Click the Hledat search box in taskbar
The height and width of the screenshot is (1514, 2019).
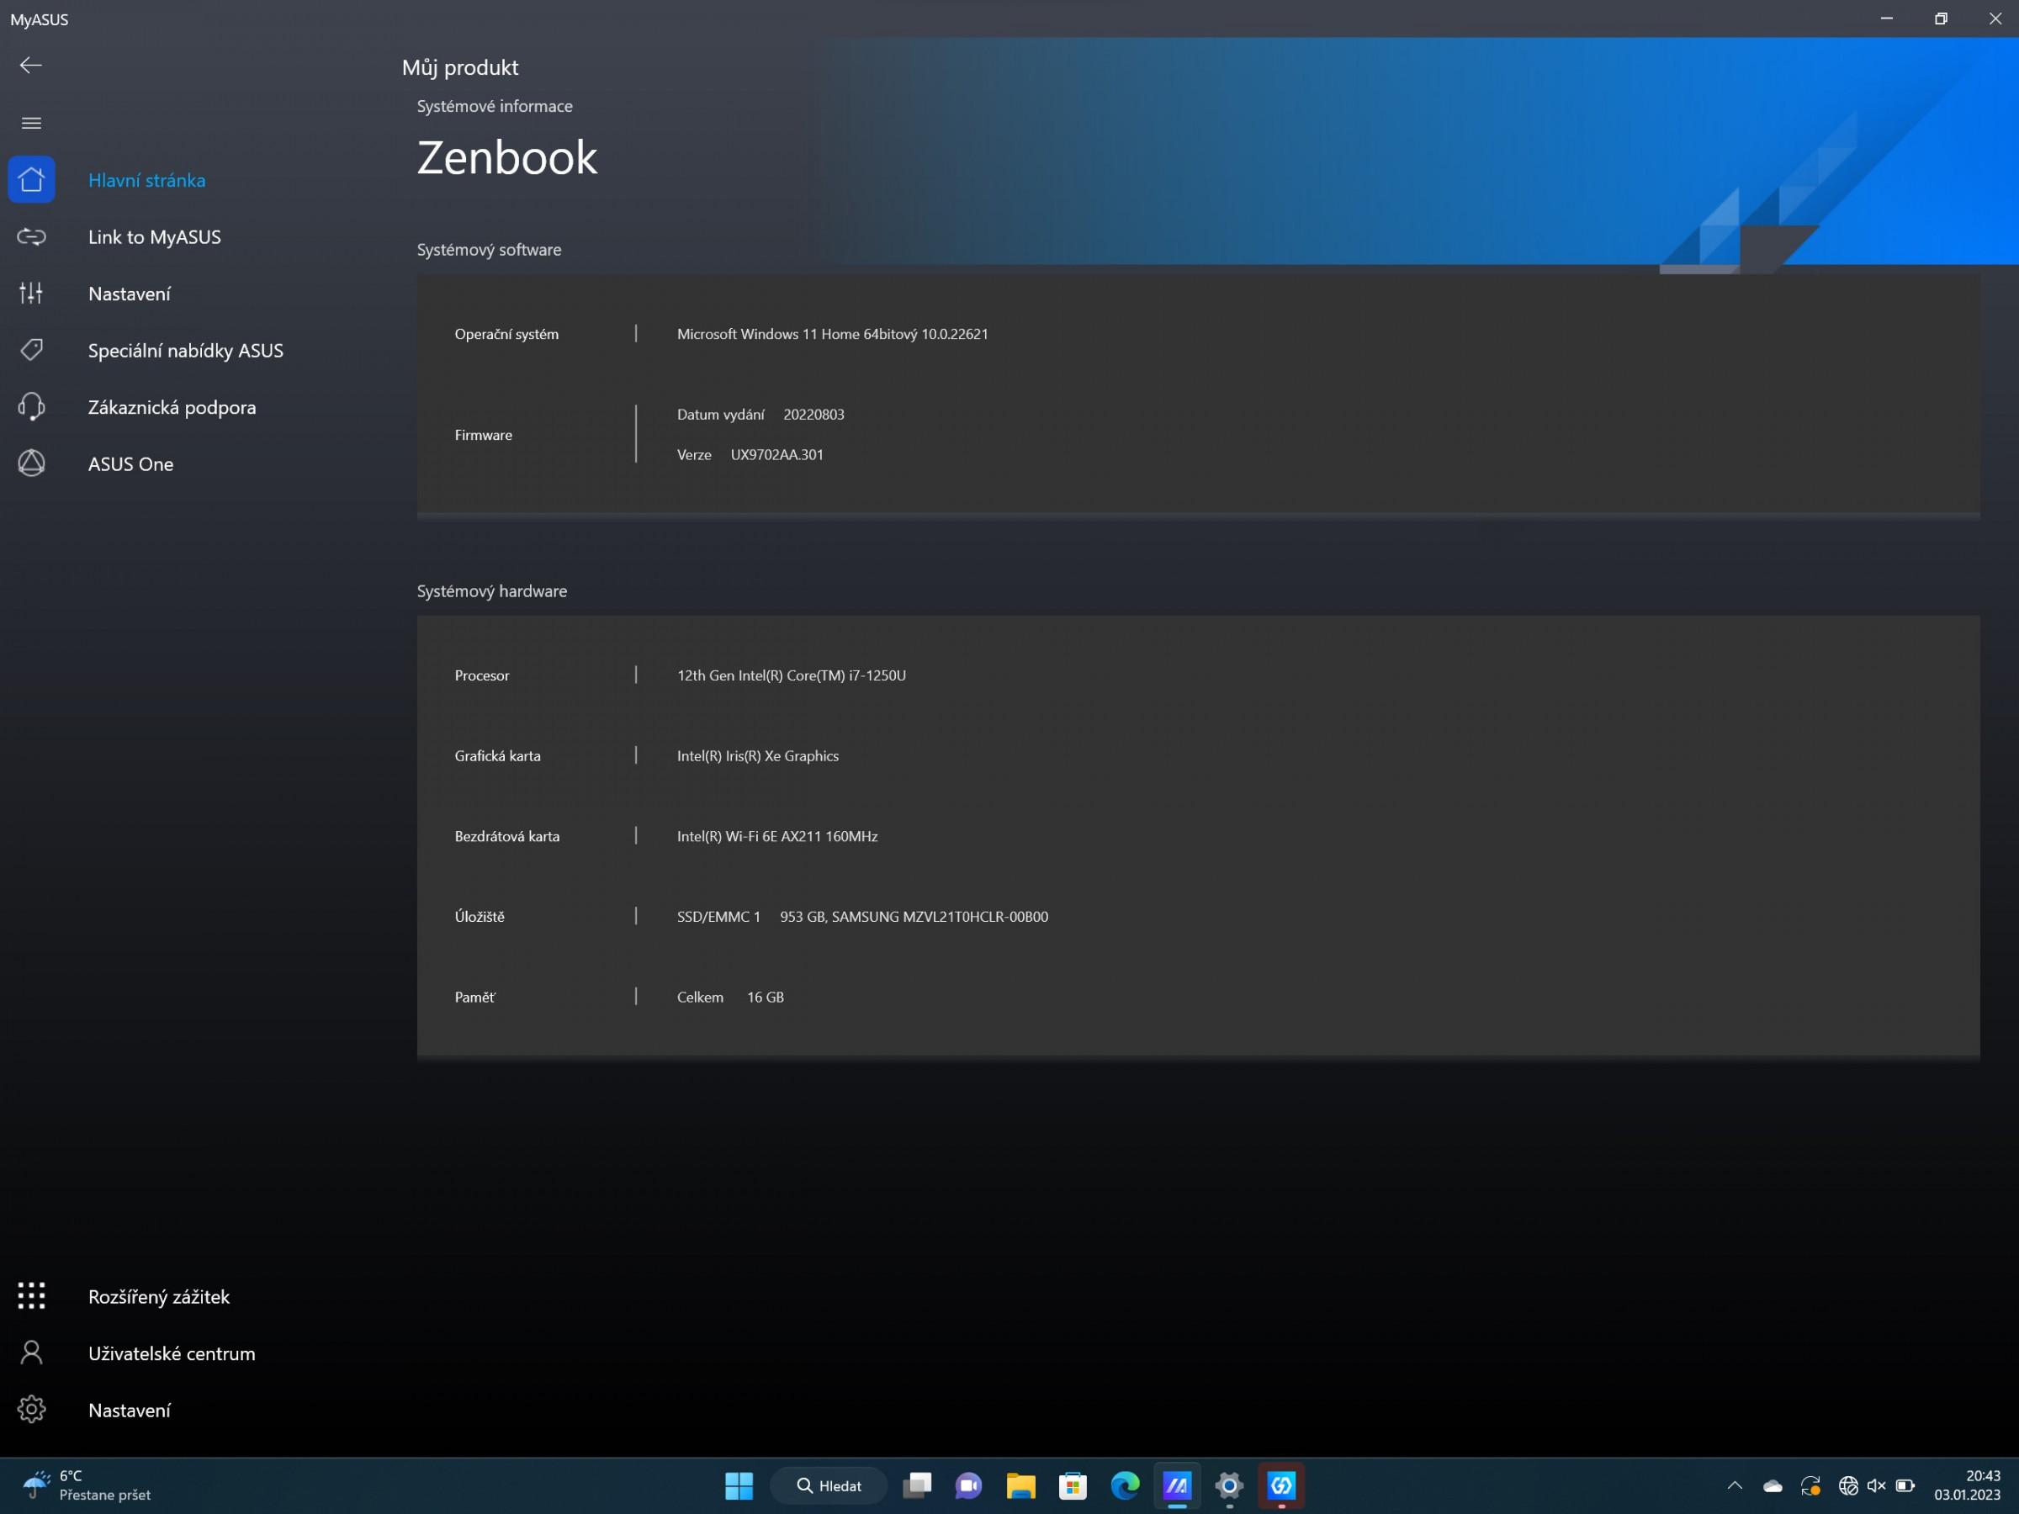[829, 1485]
